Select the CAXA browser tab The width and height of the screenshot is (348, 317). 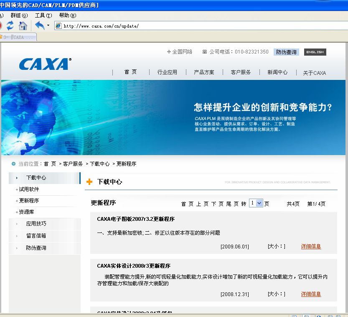18,37
